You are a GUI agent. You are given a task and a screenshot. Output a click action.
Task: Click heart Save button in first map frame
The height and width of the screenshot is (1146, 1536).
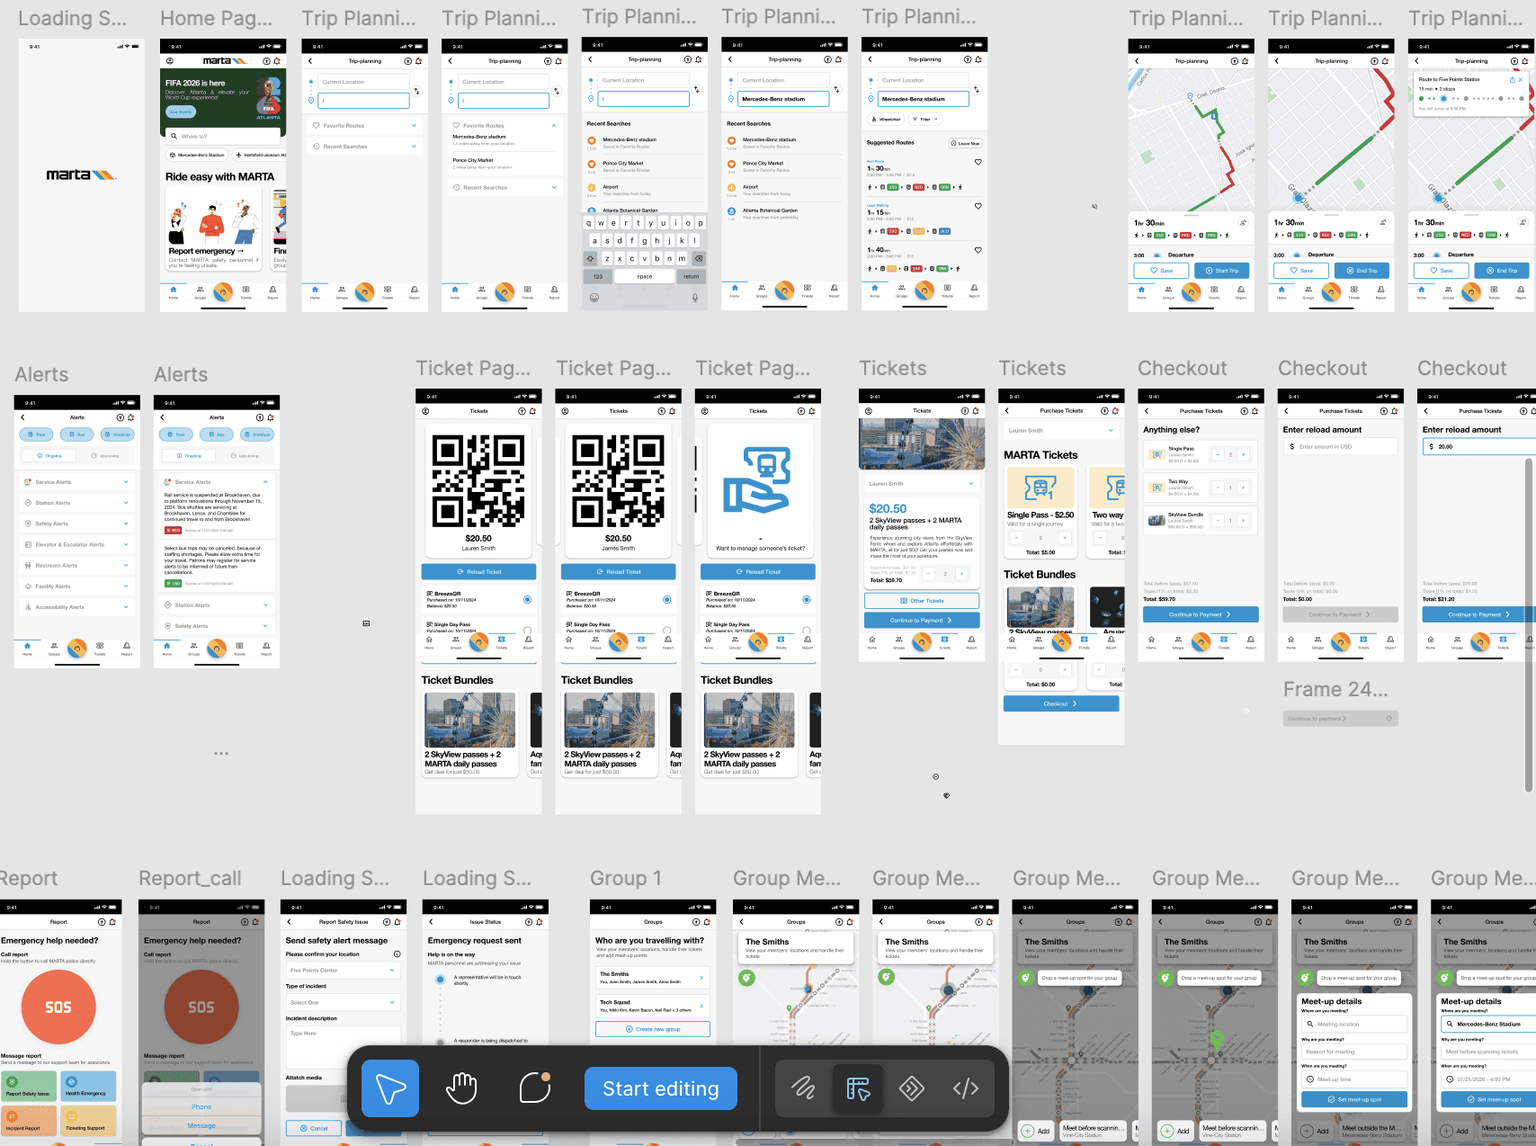(1161, 270)
